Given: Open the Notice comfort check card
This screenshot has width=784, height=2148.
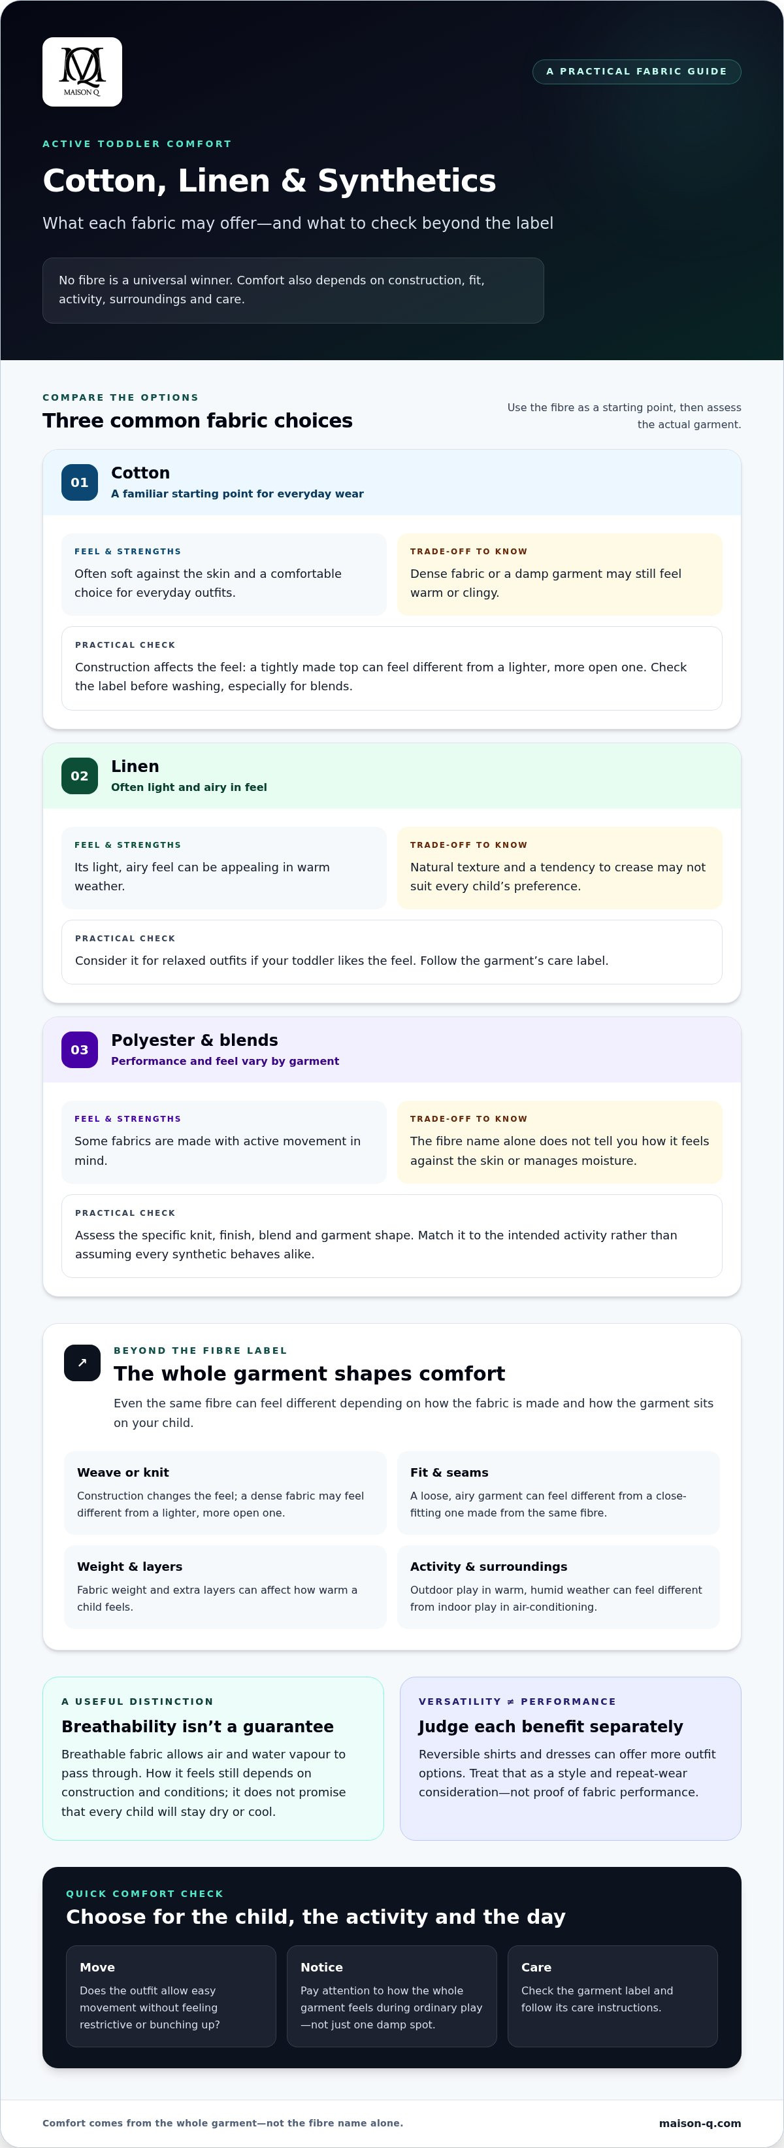Looking at the screenshot, I should (x=391, y=1996).
